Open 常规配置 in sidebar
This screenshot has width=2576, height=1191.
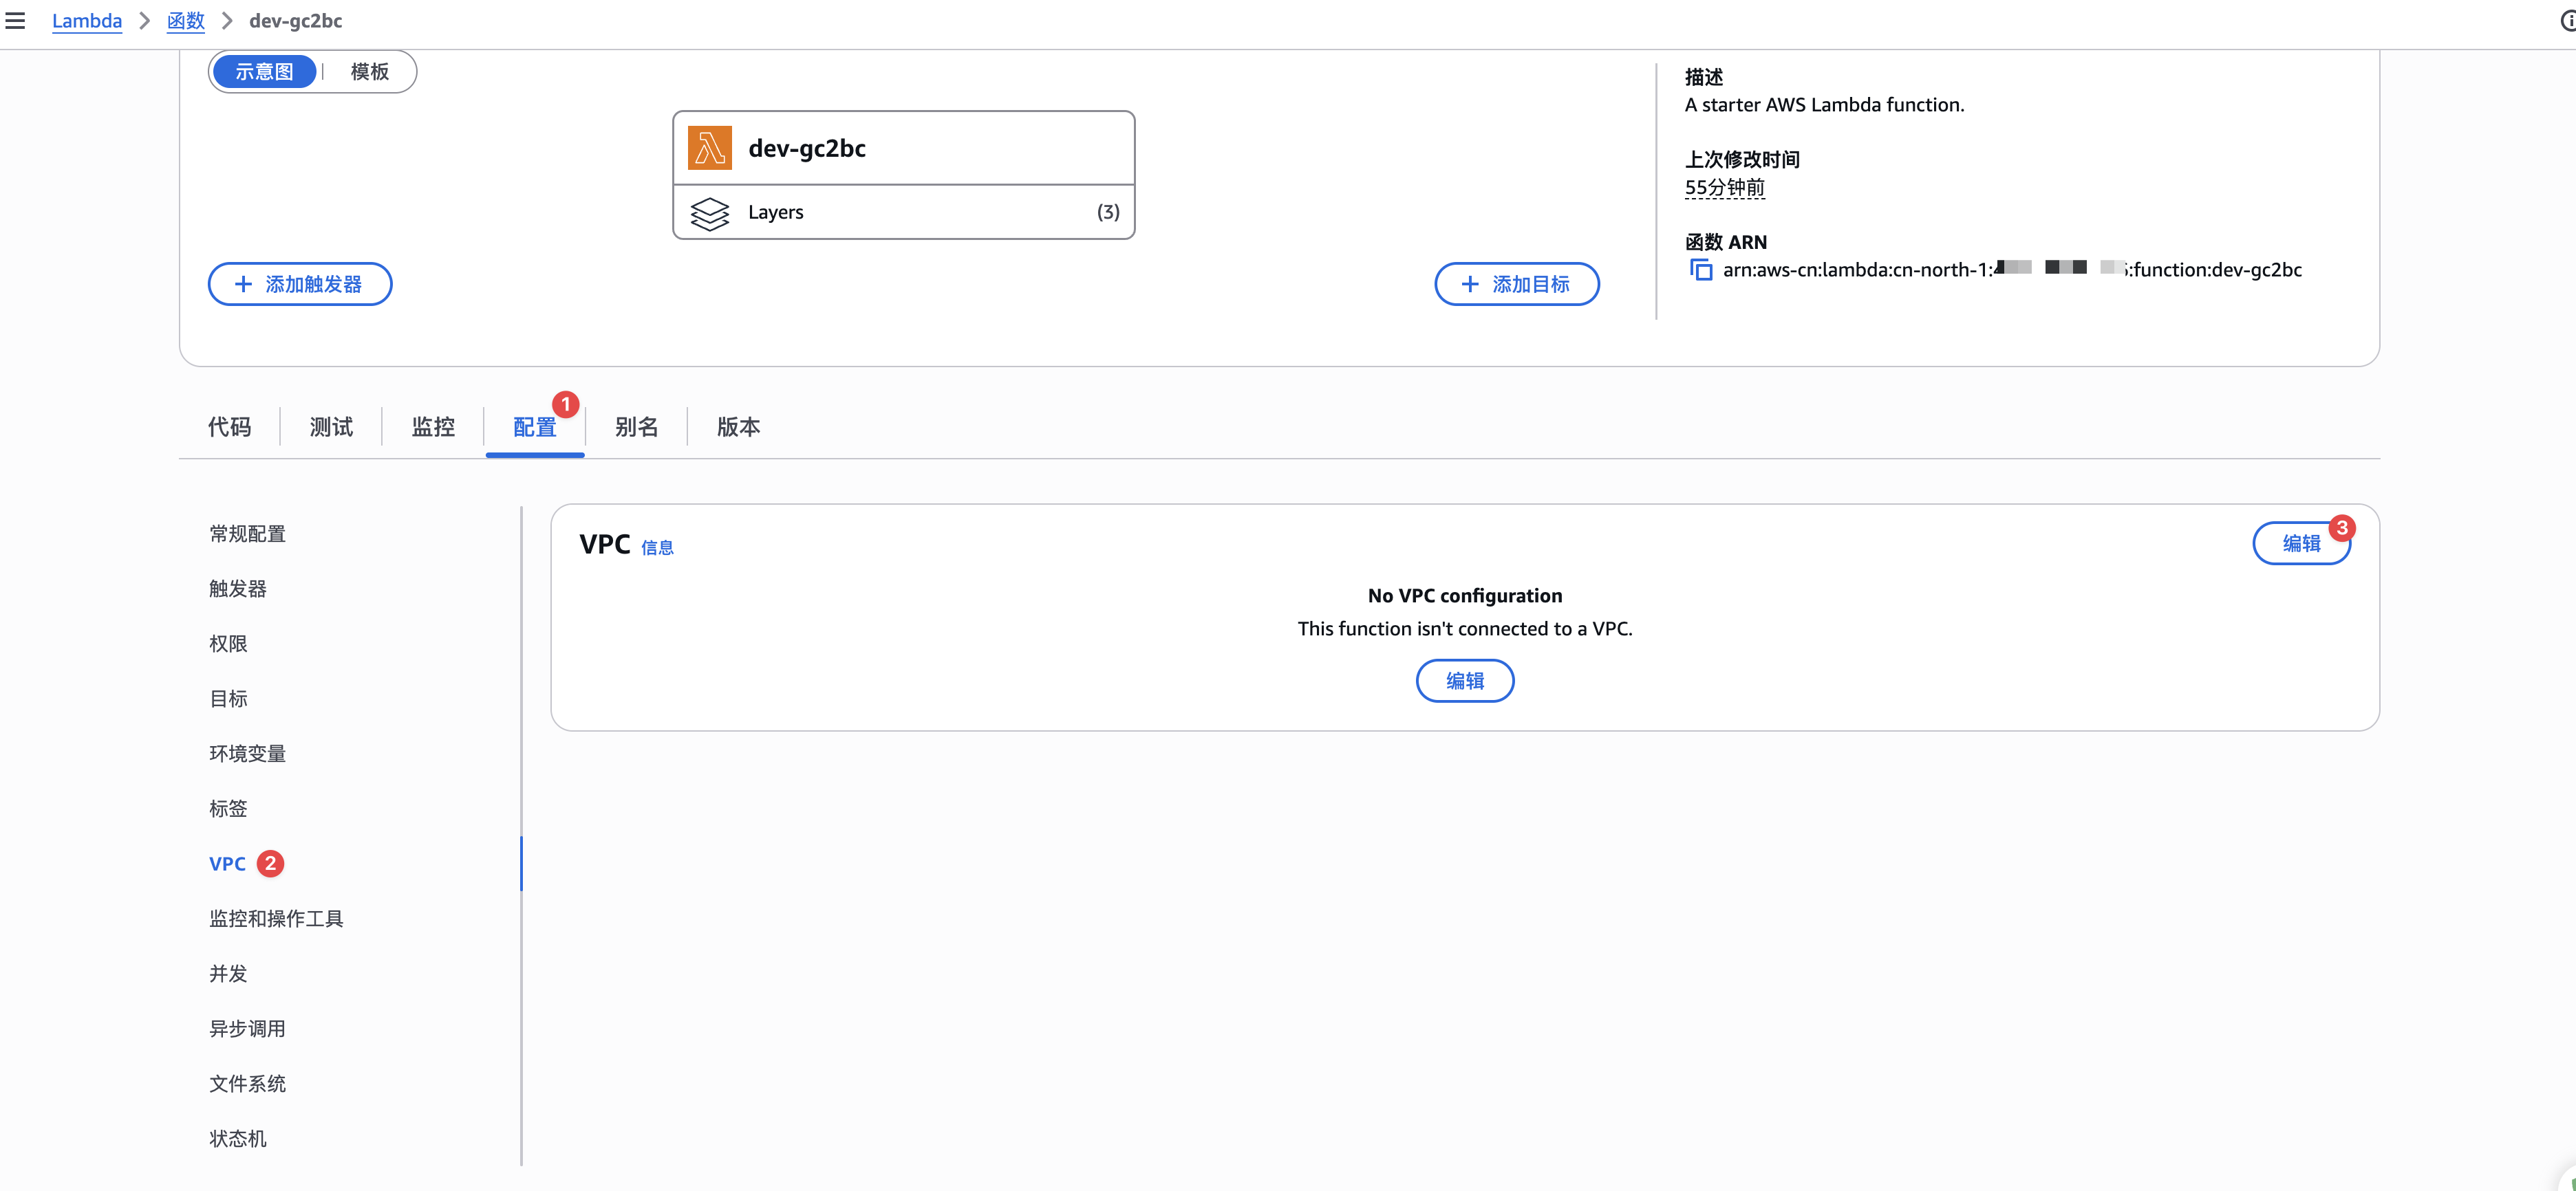pyautogui.click(x=247, y=534)
